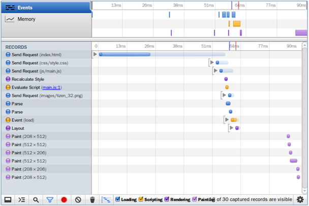
Task: Uncheck the Scripting filter checkbox
Action: [x=141, y=199]
